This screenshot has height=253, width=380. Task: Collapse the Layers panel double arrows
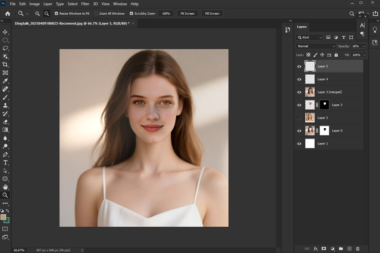click(x=291, y=21)
